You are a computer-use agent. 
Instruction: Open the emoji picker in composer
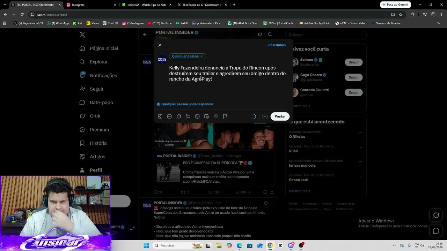pyautogui.click(x=197, y=116)
